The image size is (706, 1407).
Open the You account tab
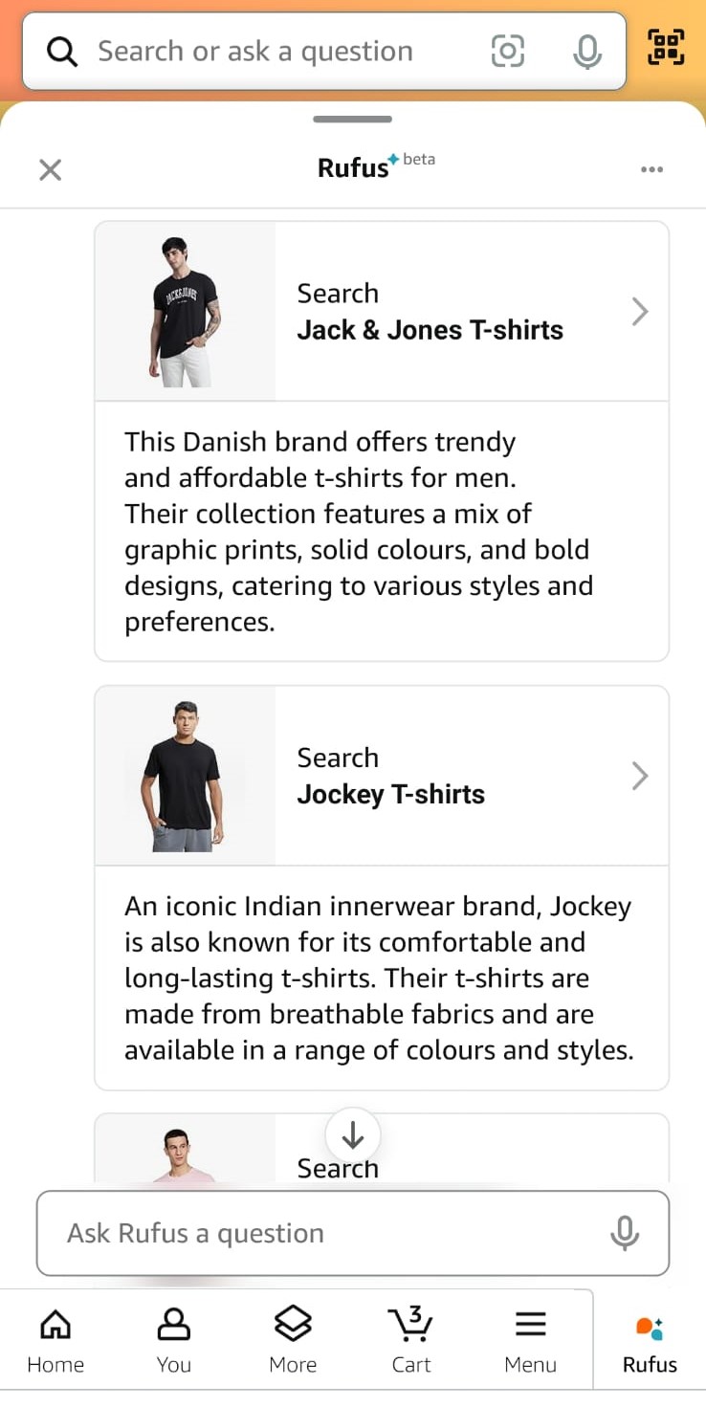(x=173, y=1339)
